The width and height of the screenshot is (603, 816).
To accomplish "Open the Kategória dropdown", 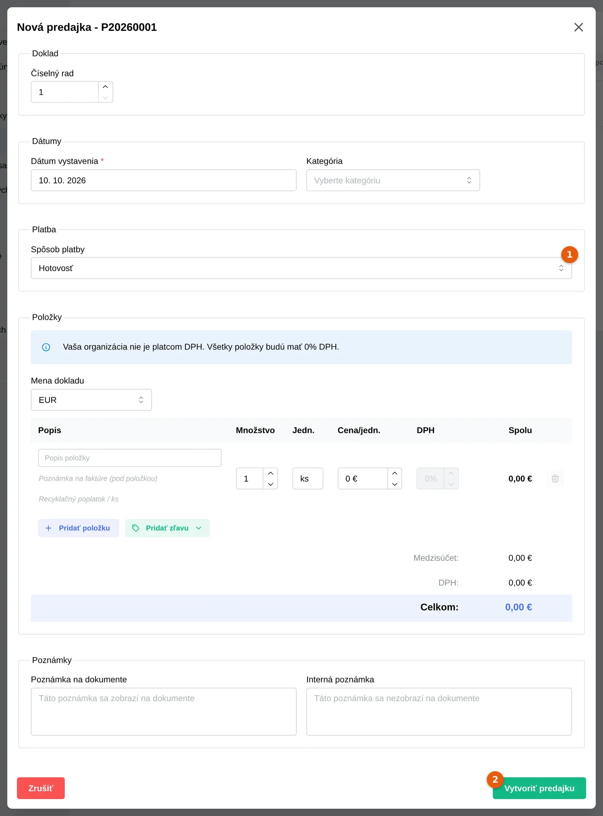I will point(393,180).
